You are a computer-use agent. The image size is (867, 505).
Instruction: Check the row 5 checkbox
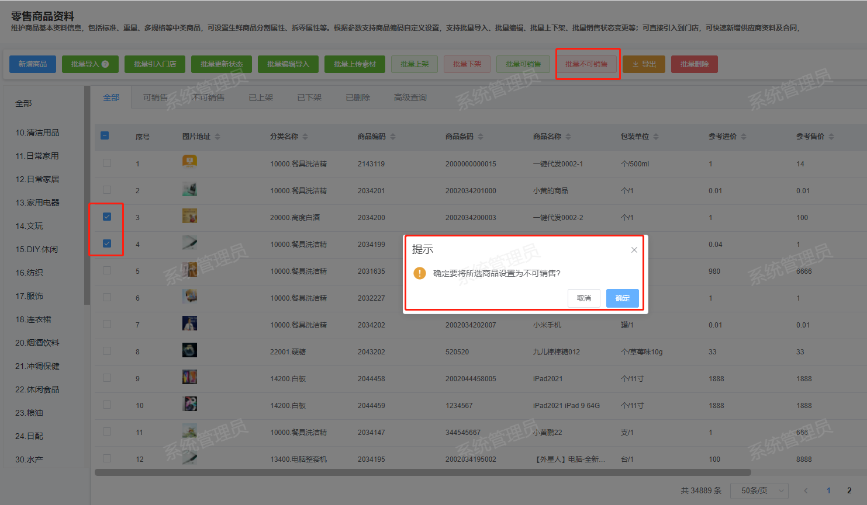point(107,270)
